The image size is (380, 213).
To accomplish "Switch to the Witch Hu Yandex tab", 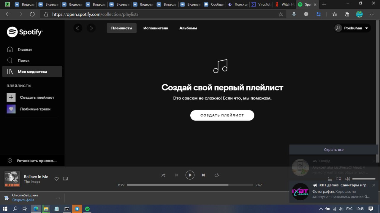I will (284, 4).
